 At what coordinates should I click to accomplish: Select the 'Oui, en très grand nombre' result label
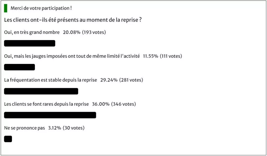pos(32,32)
